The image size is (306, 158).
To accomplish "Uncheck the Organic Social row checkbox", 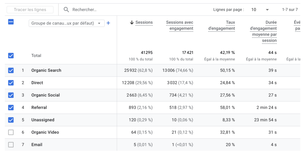I will click(x=11, y=95).
